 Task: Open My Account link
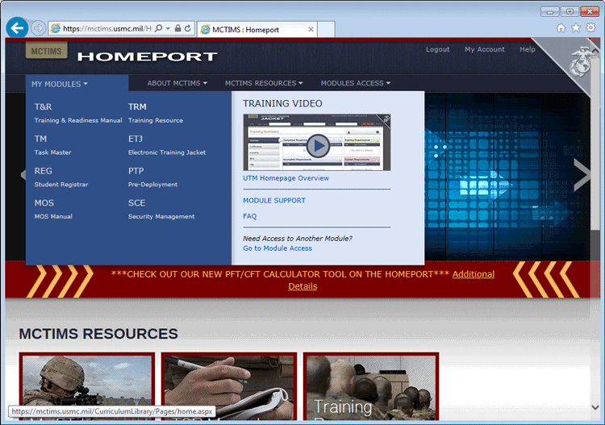(485, 49)
